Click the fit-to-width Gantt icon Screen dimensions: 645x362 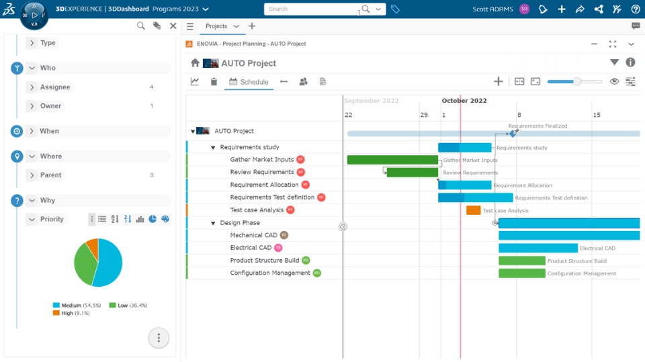[x=519, y=81]
